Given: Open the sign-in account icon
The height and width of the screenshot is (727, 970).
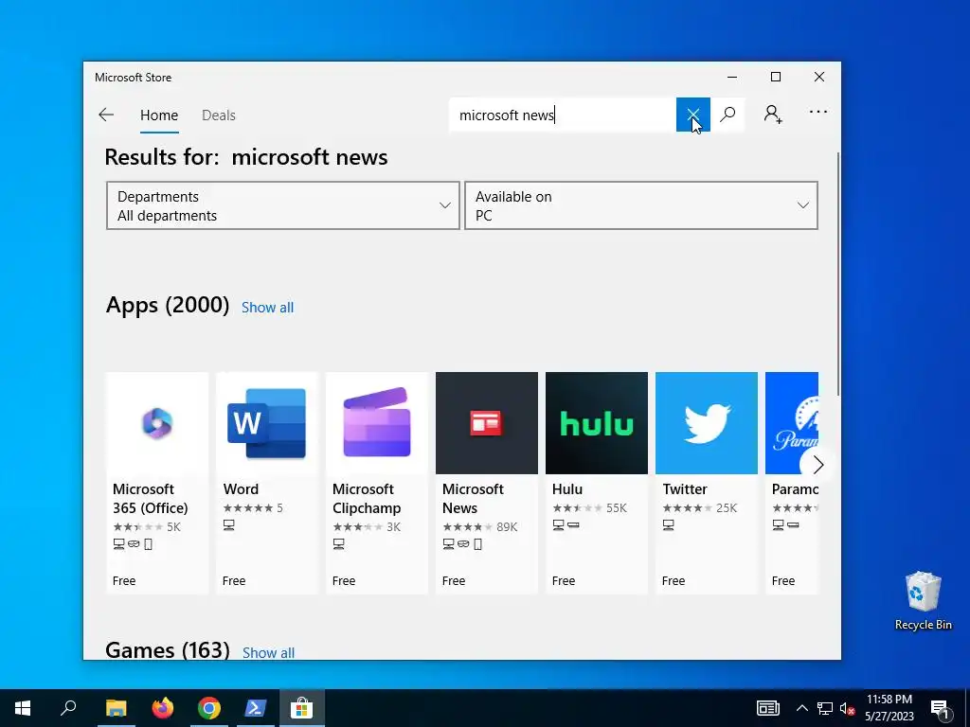Looking at the screenshot, I should [773, 115].
